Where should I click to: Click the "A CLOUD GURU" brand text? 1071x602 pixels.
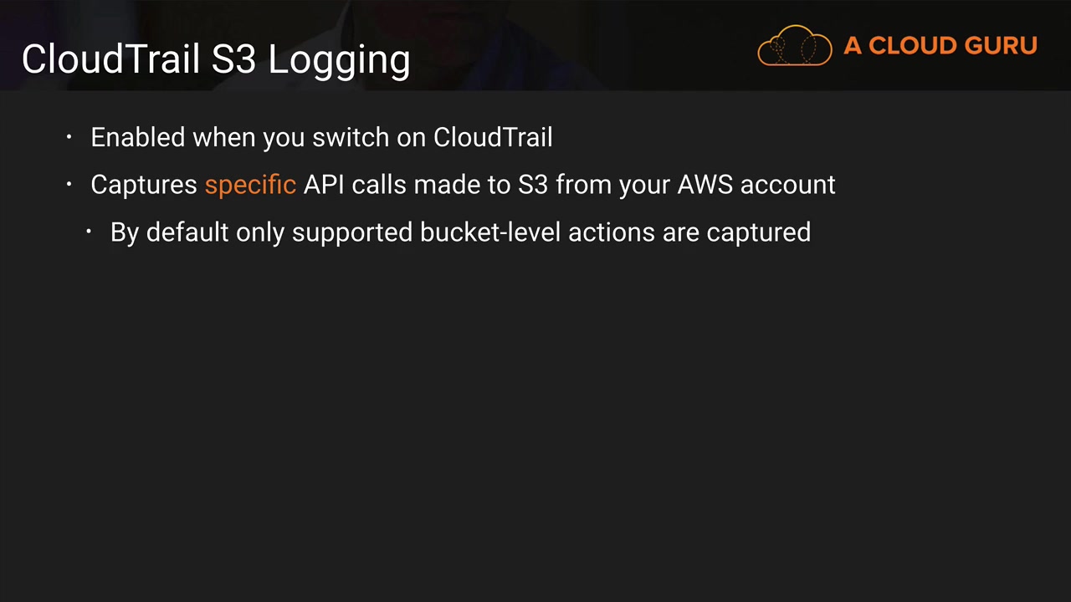[x=940, y=46]
